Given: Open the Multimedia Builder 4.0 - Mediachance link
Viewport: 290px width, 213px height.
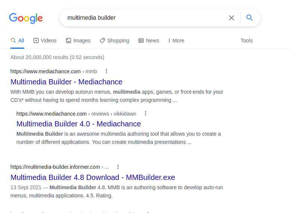Looking at the screenshot, I should [x=79, y=124].
